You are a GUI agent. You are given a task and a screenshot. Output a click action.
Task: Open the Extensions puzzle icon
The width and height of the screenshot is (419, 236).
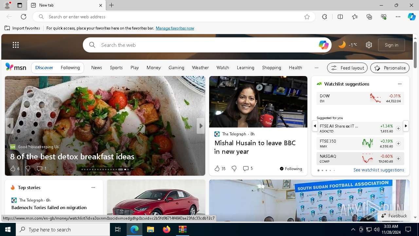[324, 17]
